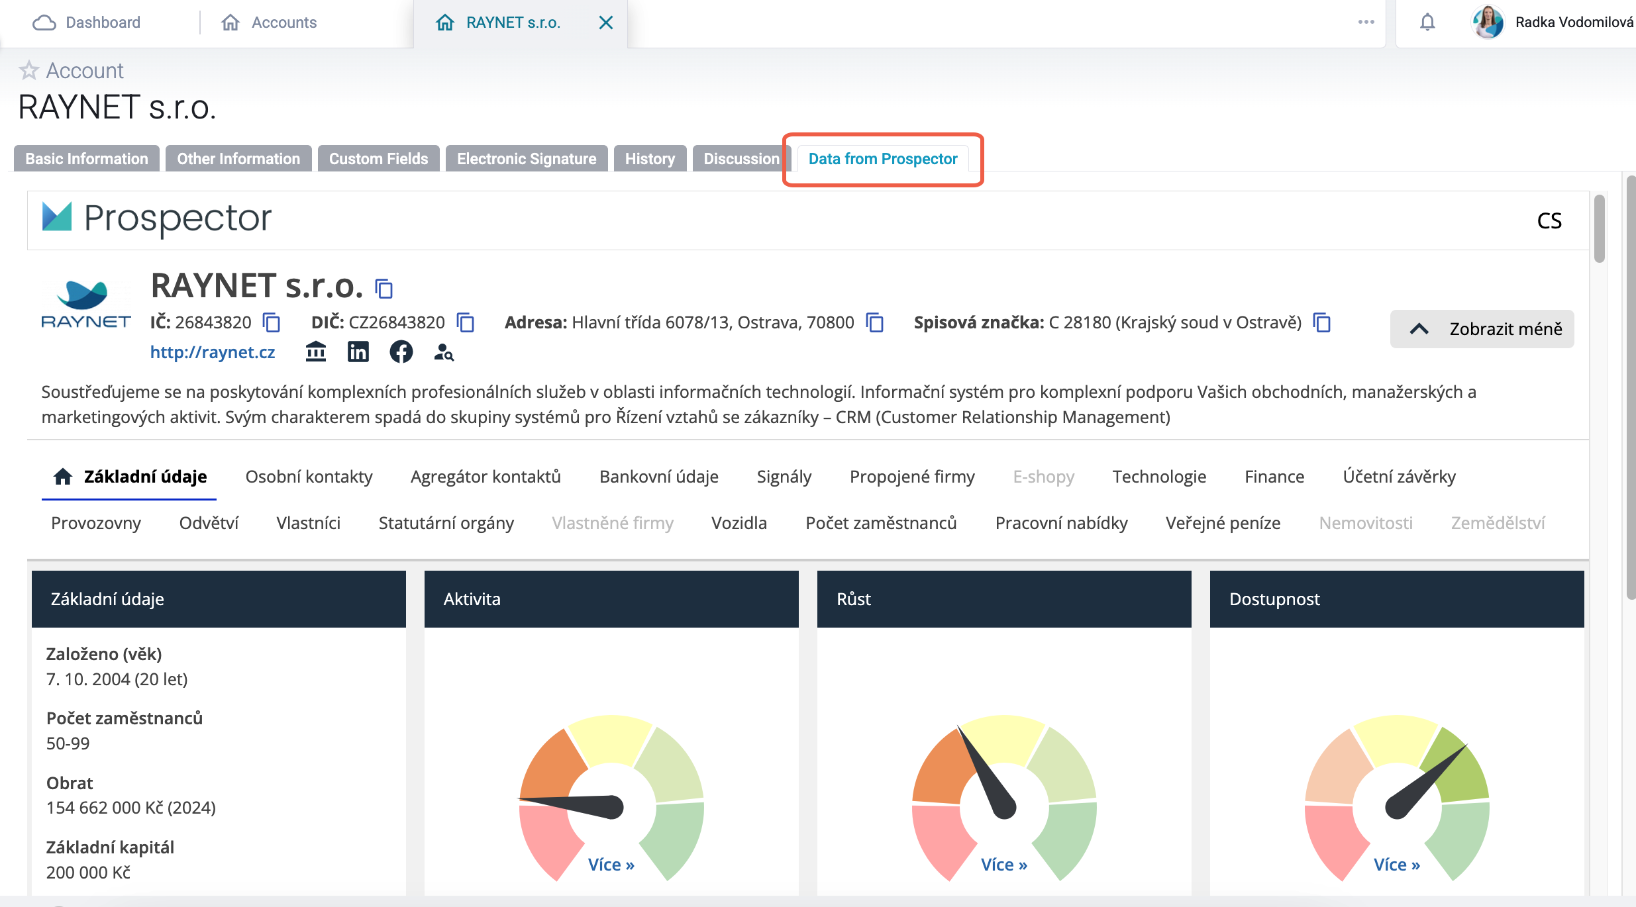Click the Dashboard cloud icon
Screen dimensions: 1636x907
coord(44,23)
